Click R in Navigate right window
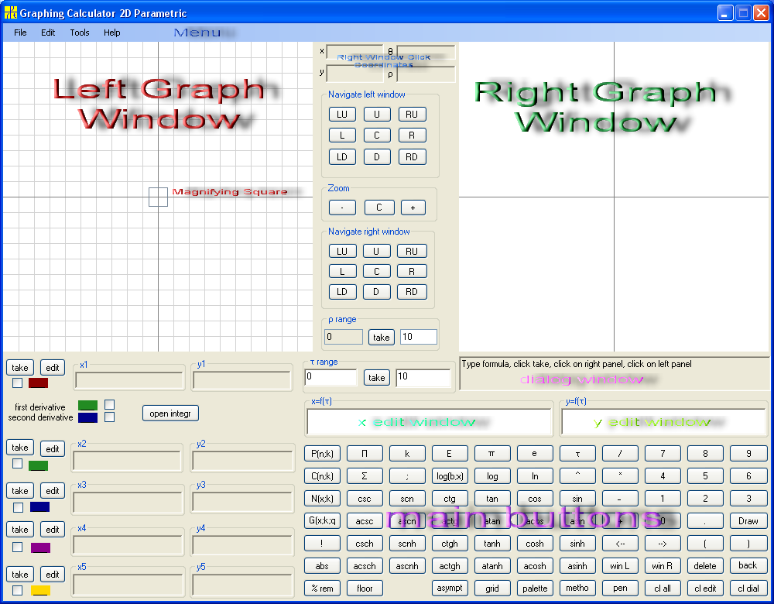 412,271
